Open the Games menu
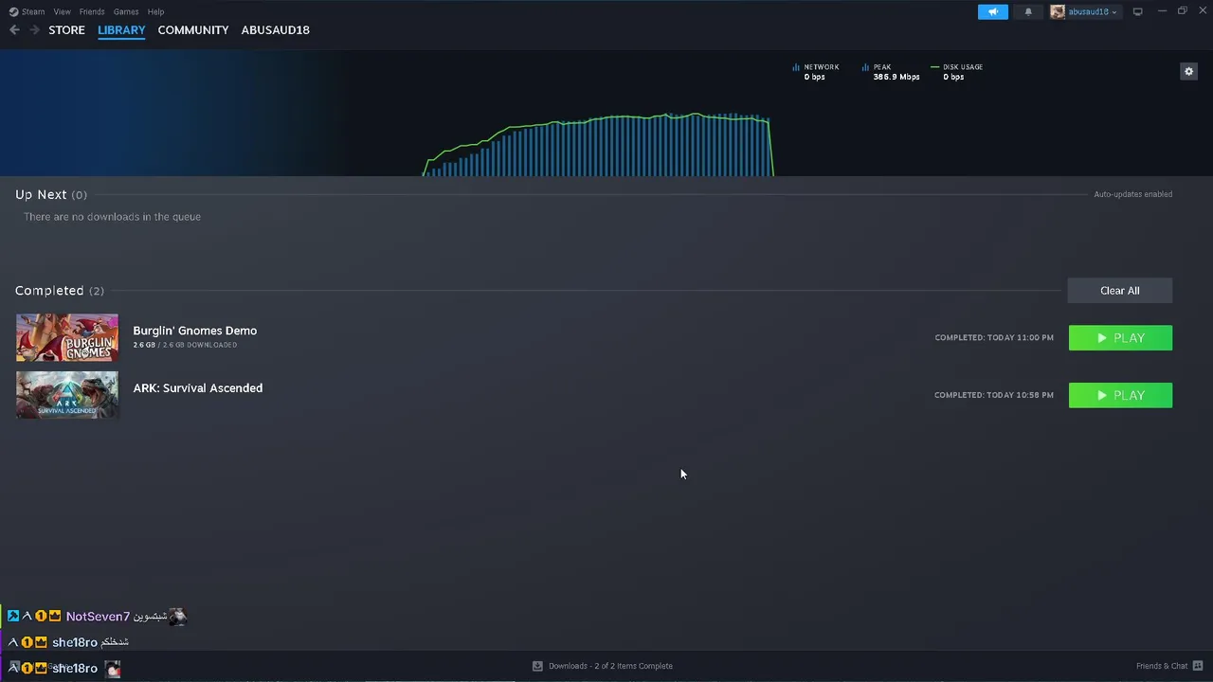1213x682 pixels. pyautogui.click(x=126, y=11)
